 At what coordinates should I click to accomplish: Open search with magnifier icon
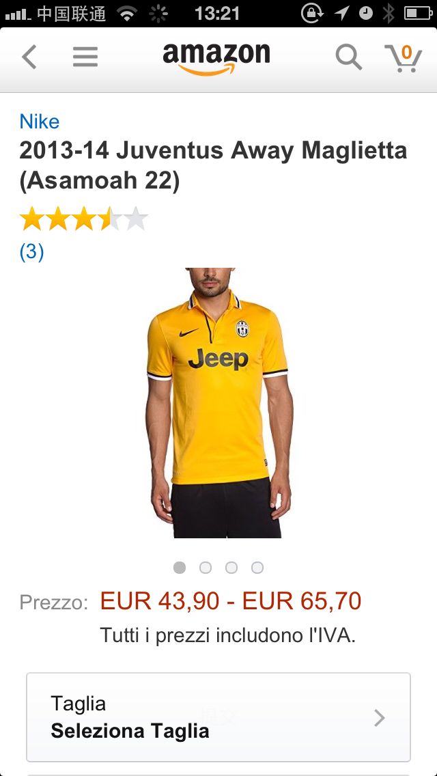tap(348, 57)
